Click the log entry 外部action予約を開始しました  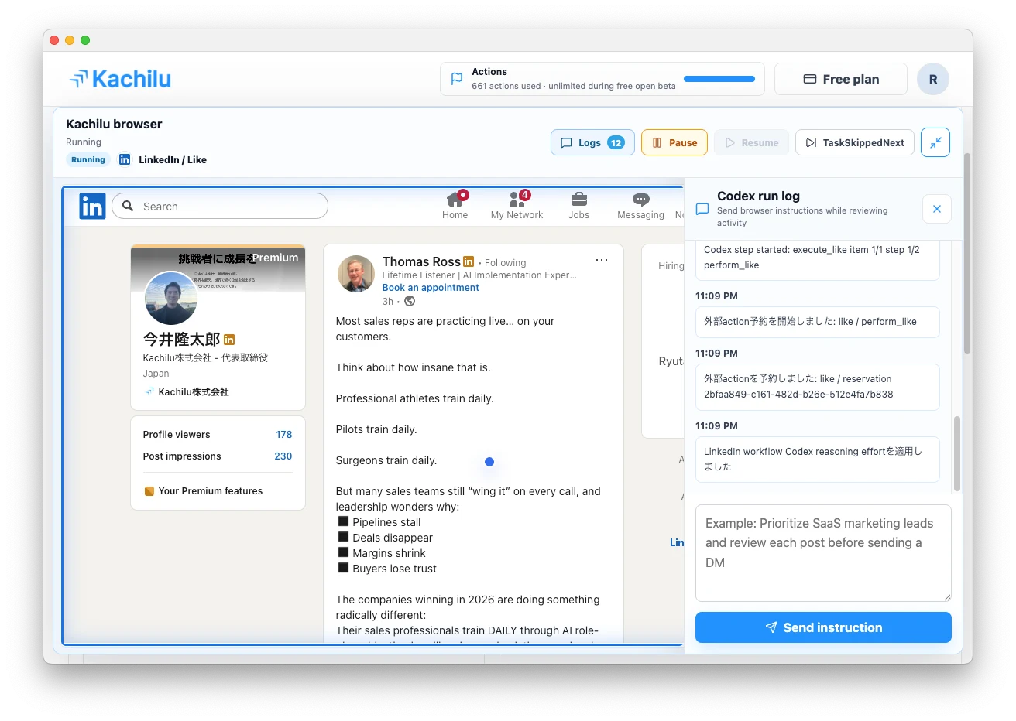818,322
